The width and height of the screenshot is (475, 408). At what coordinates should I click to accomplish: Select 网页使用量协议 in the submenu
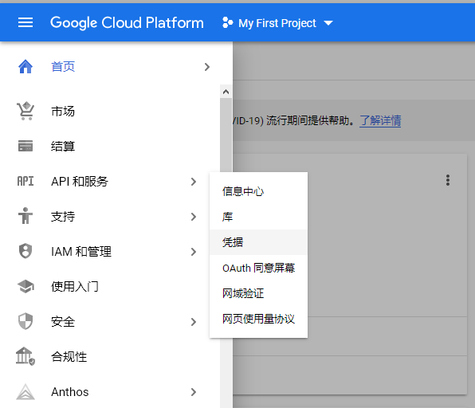258,319
